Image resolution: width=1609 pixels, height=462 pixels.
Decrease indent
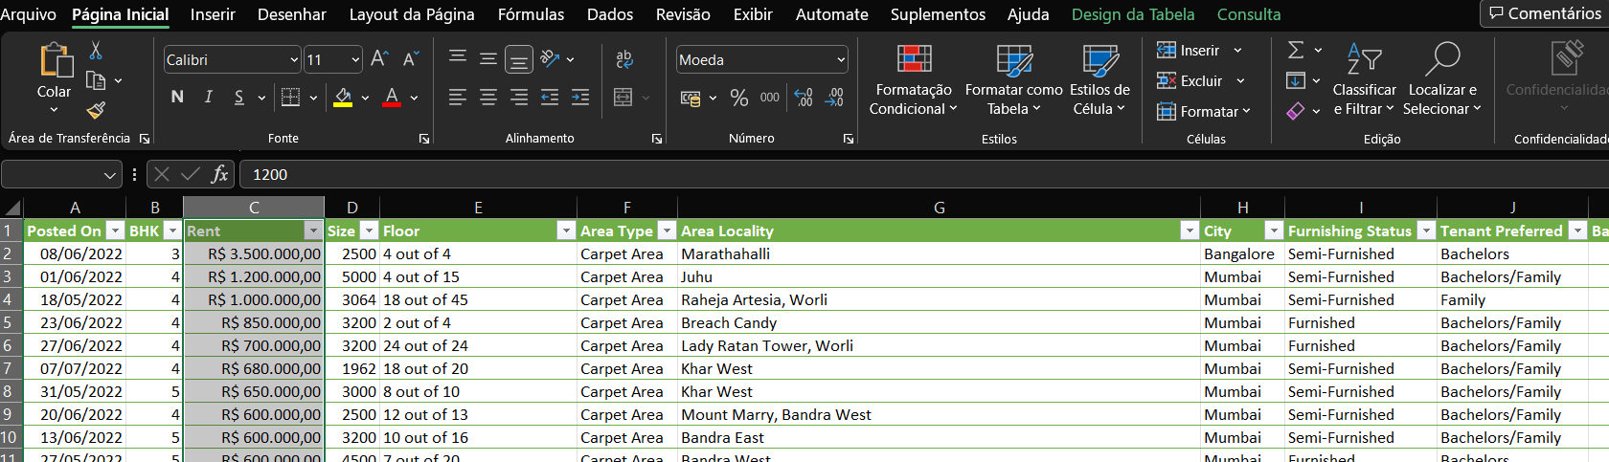[550, 97]
